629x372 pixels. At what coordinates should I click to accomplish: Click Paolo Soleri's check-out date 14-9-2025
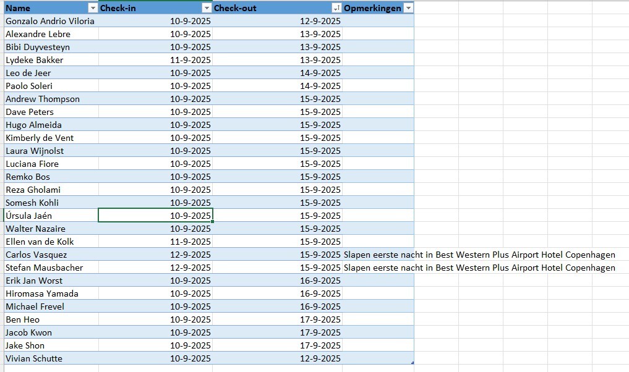point(277,86)
